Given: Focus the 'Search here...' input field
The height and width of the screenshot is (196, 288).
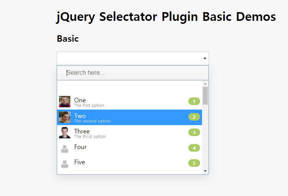Looking at the screenshot, I should pos(133,73).
